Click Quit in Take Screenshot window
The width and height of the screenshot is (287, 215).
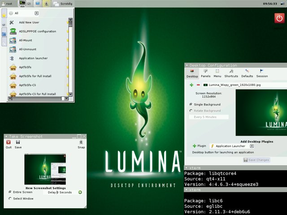9,144
